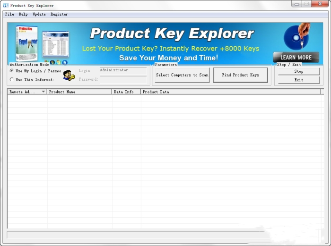Click the app icon in title bar
The height and width of the screenshot is (246, 331).
[6, 5]
